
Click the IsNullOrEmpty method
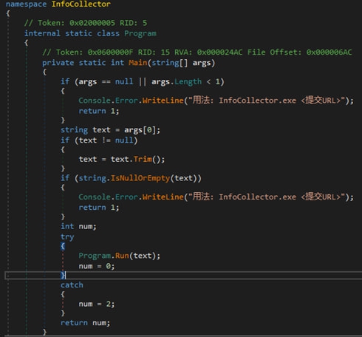click(x=140, y=178)
